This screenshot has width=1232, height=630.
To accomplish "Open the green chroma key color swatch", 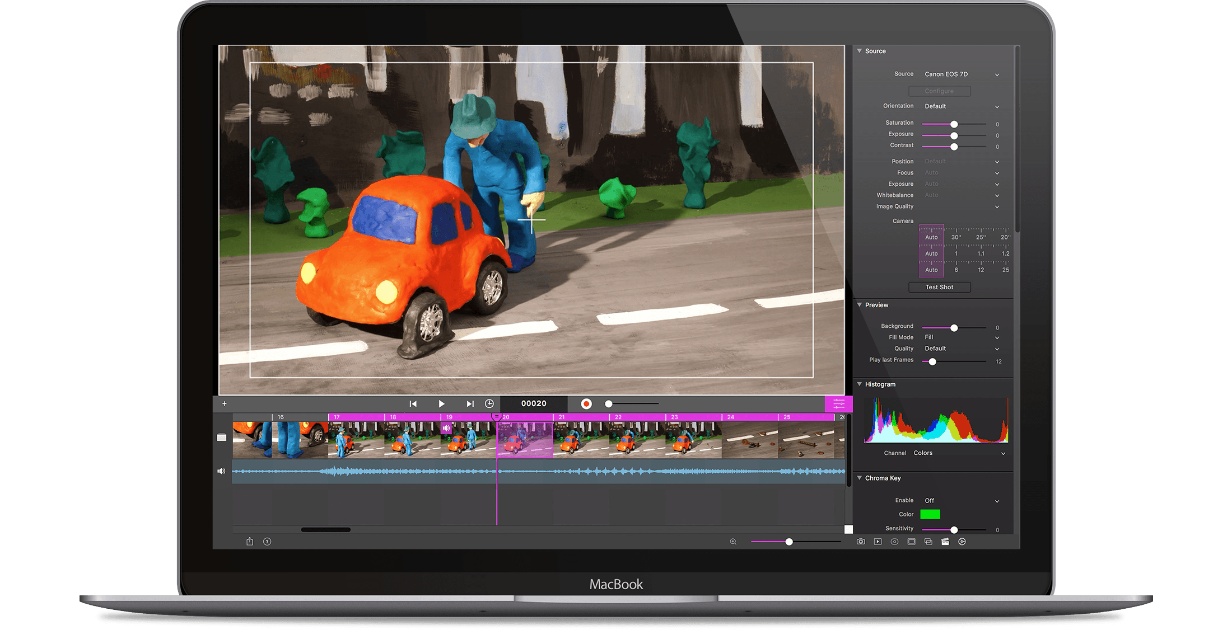I will point(930,514).
